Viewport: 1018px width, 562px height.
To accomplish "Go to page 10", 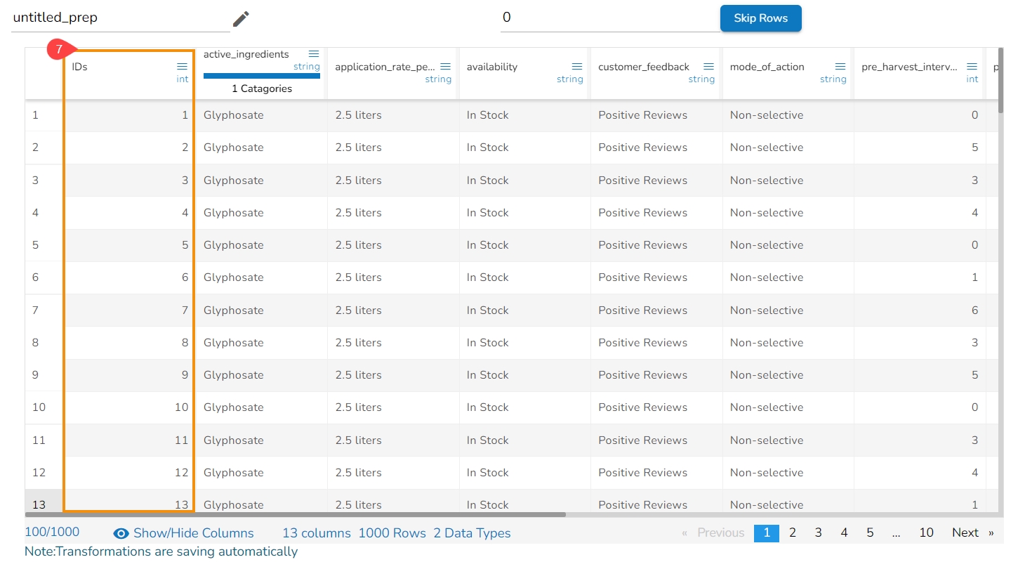I will (926, 532).
